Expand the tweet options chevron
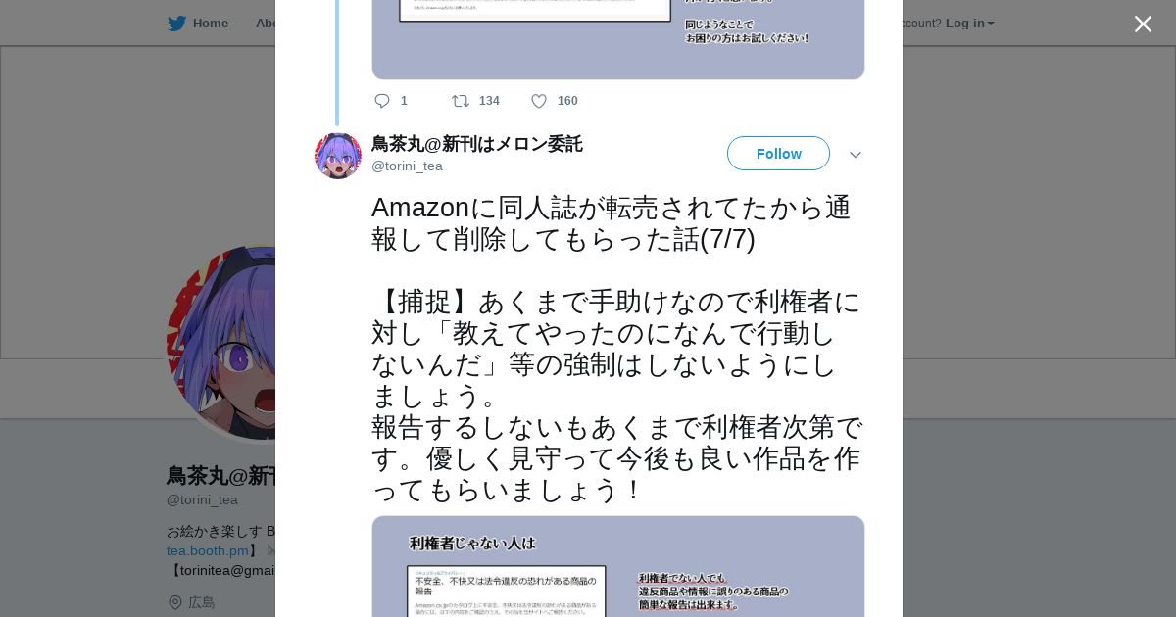The width and height of the screenshot is (1176, 617). point(856,155)
